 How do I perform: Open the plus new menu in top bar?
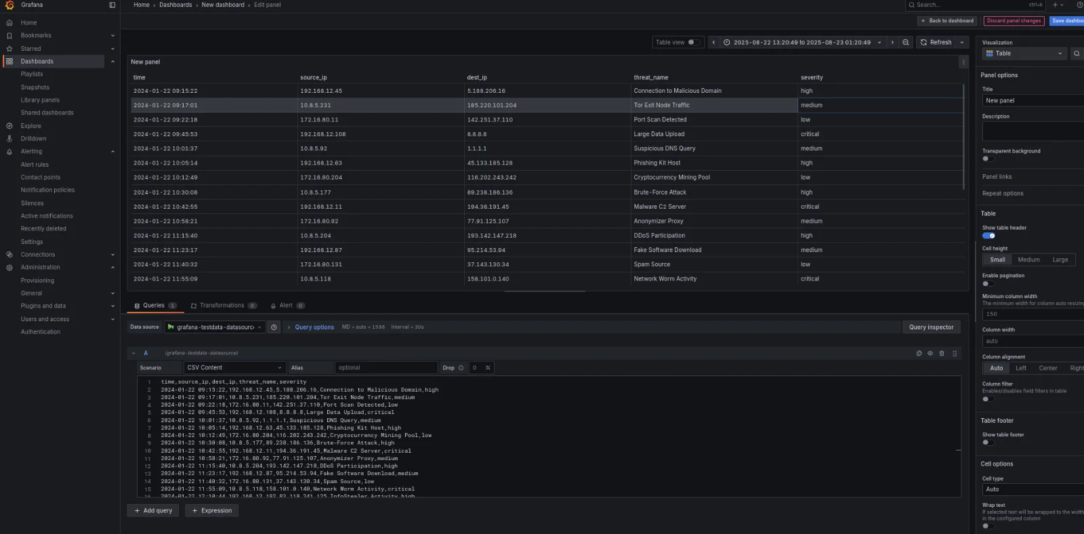click(x=1058, y=5)
